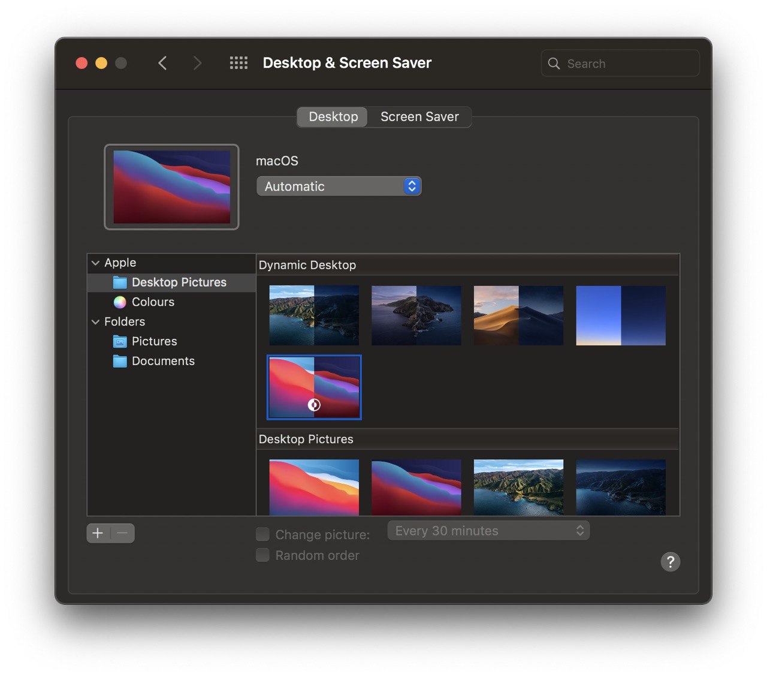Collapse the Apple section chevron

pyautogui.click(x=95, y=263)
